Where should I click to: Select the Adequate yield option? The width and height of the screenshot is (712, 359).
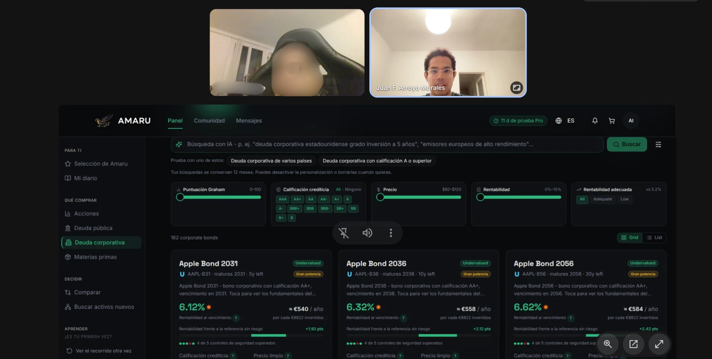(x=603, y=199)
